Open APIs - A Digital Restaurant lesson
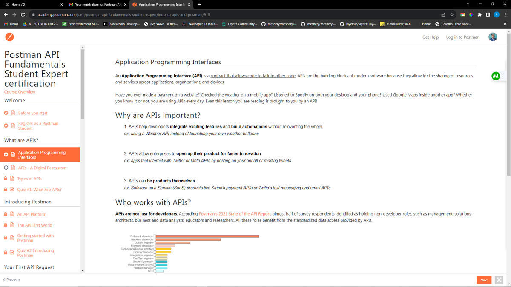 click(x=42, y=168)
